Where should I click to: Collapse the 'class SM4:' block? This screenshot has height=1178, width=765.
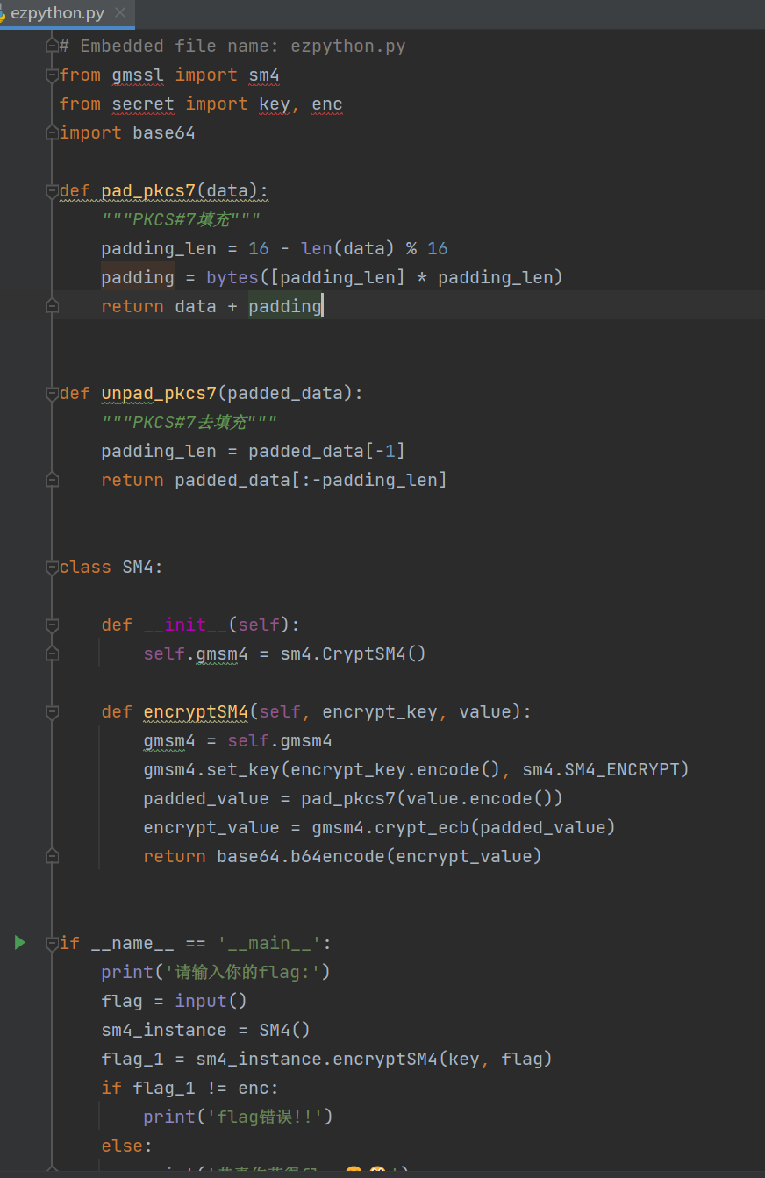[52, 567]
